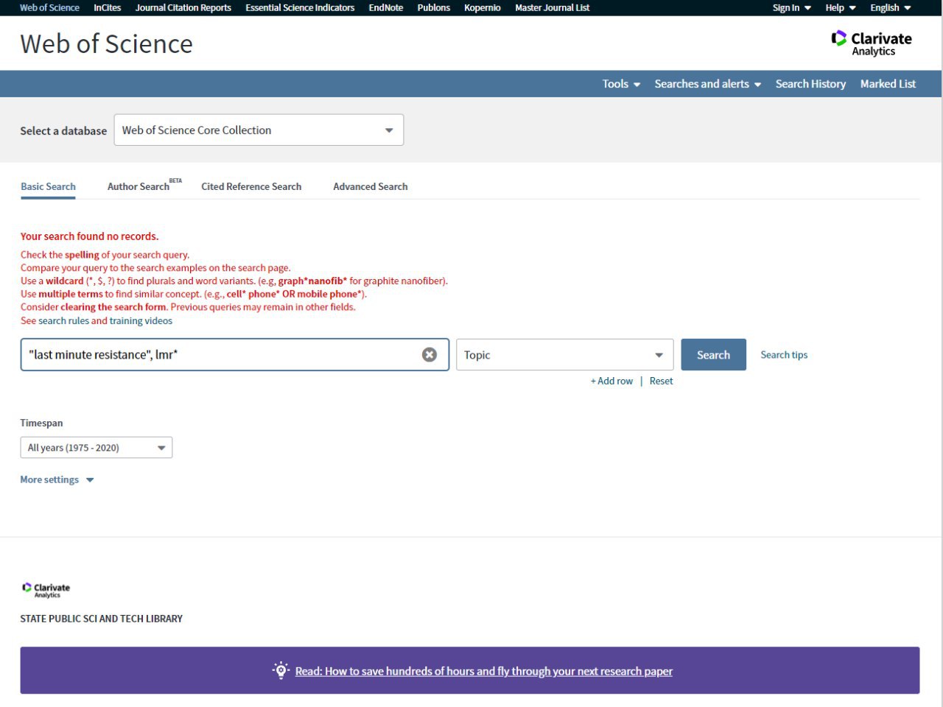Open the Timespan All years dropdown
This screenshot has height=707, width=943.
[97, 448]
